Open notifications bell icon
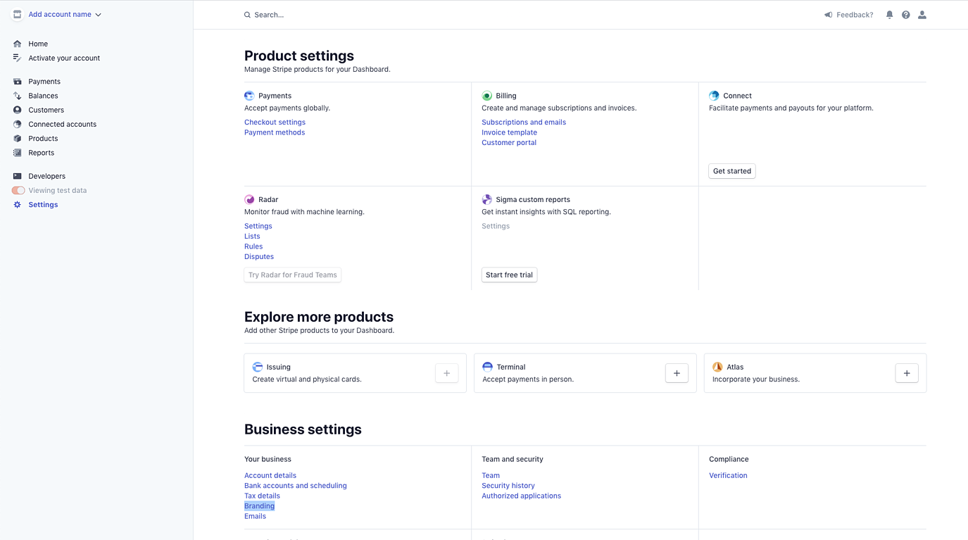Screen dimensions: 968x540 (890, 15)
